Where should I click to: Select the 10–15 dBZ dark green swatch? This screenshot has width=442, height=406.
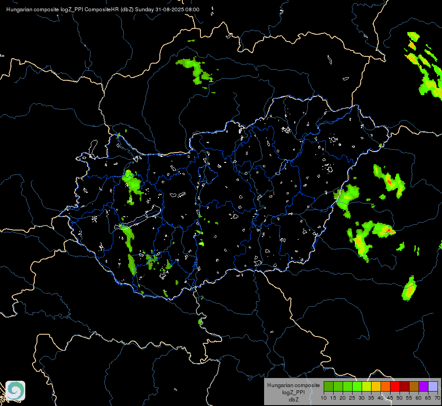tap(329, 386)
